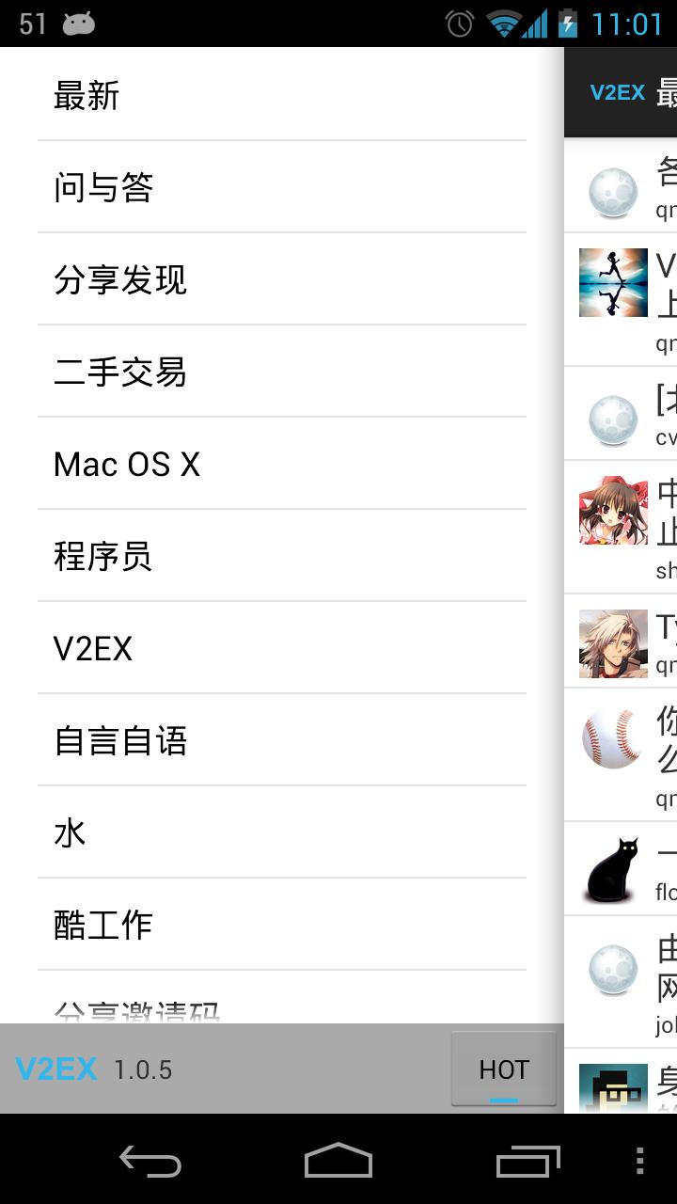Select the baseball avatar icon
The image size is (677, 1204).
tap(613, 738)
